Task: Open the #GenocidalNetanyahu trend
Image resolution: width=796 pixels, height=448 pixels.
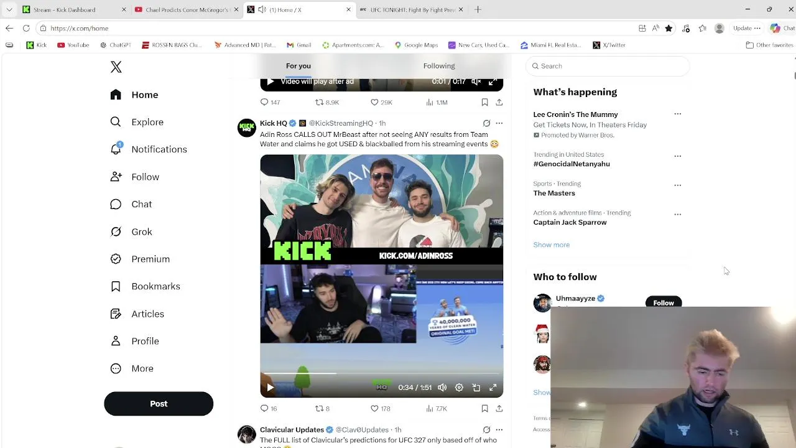Action: coord(572,164)
